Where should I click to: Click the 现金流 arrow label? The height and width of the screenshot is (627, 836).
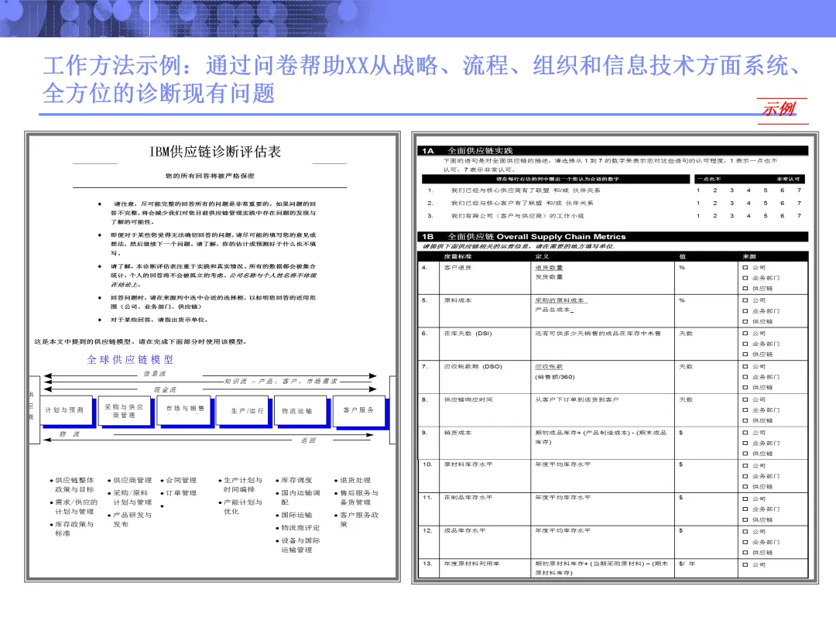(x=165, y=389)
